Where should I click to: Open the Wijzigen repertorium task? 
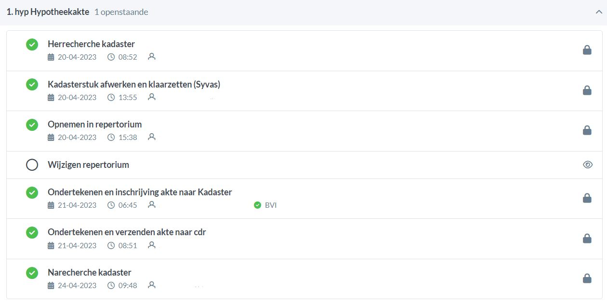88,165
